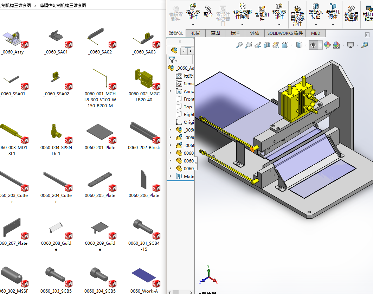Select the 0060_002_MGC LB20-40 file thumbnail

coord(144,85)
